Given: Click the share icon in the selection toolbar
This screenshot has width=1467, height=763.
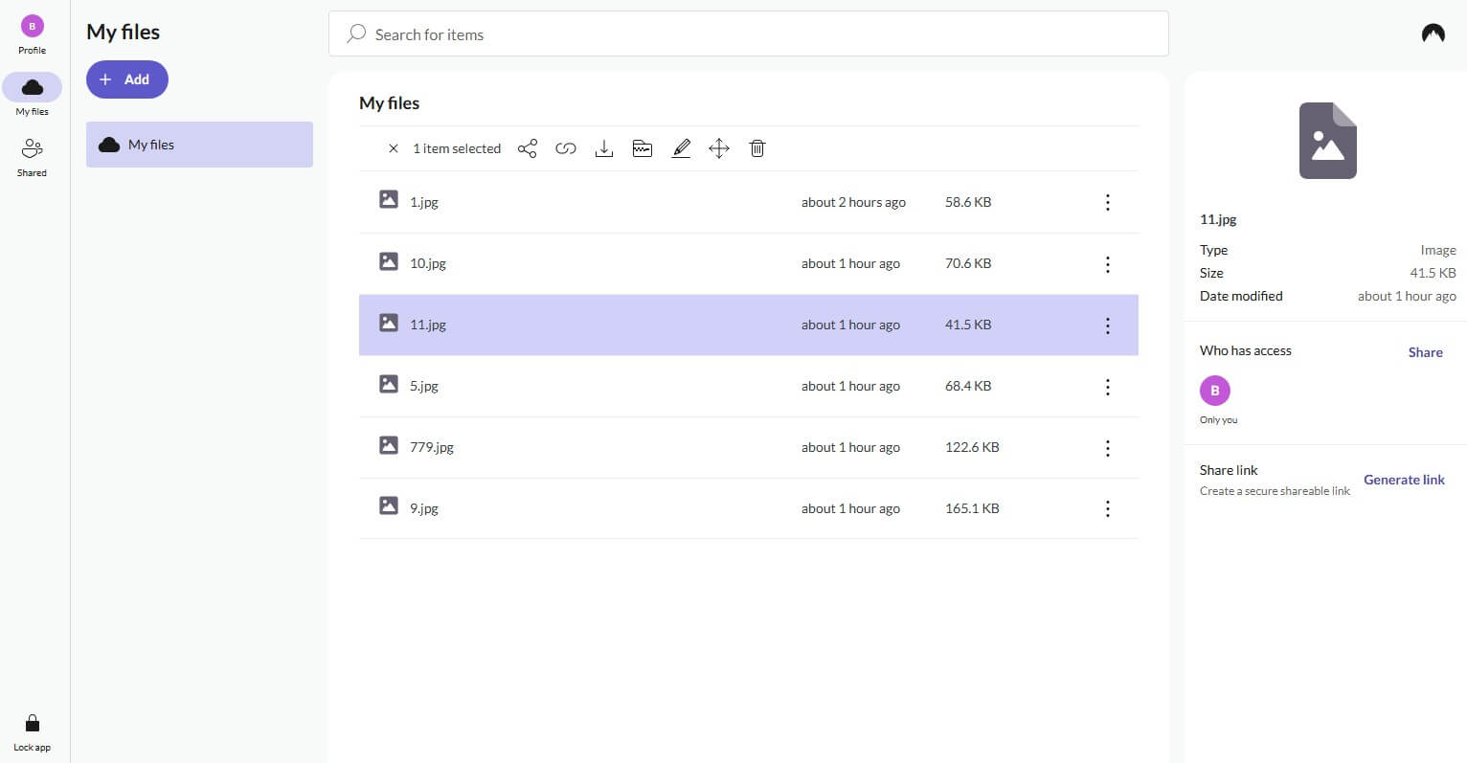Looking at the screenshot, I should (528, 148).
